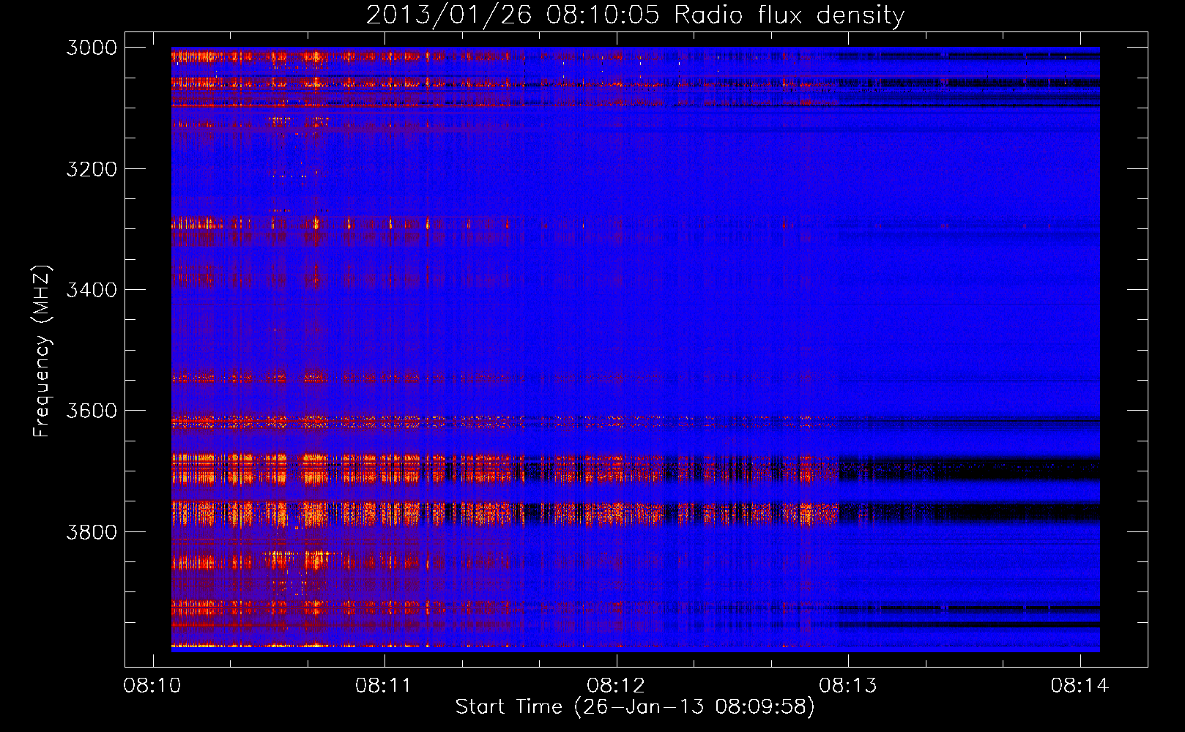Click the 08:12 time tick label
Screen dimensions: 1185x732
(617, 686)
